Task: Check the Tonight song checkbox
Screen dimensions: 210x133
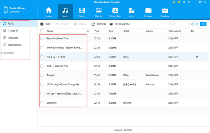Action: (x=42, y=75)
